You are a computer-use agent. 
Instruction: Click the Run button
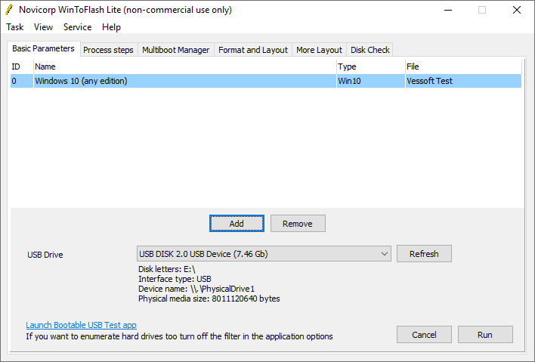point(485,335)
